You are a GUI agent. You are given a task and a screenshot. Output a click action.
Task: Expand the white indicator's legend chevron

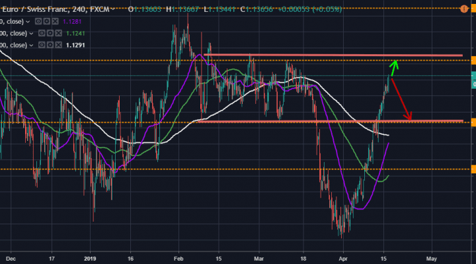[x=31, y=45]
